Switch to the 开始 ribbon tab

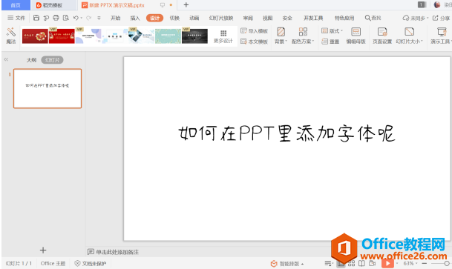point(115,18)
